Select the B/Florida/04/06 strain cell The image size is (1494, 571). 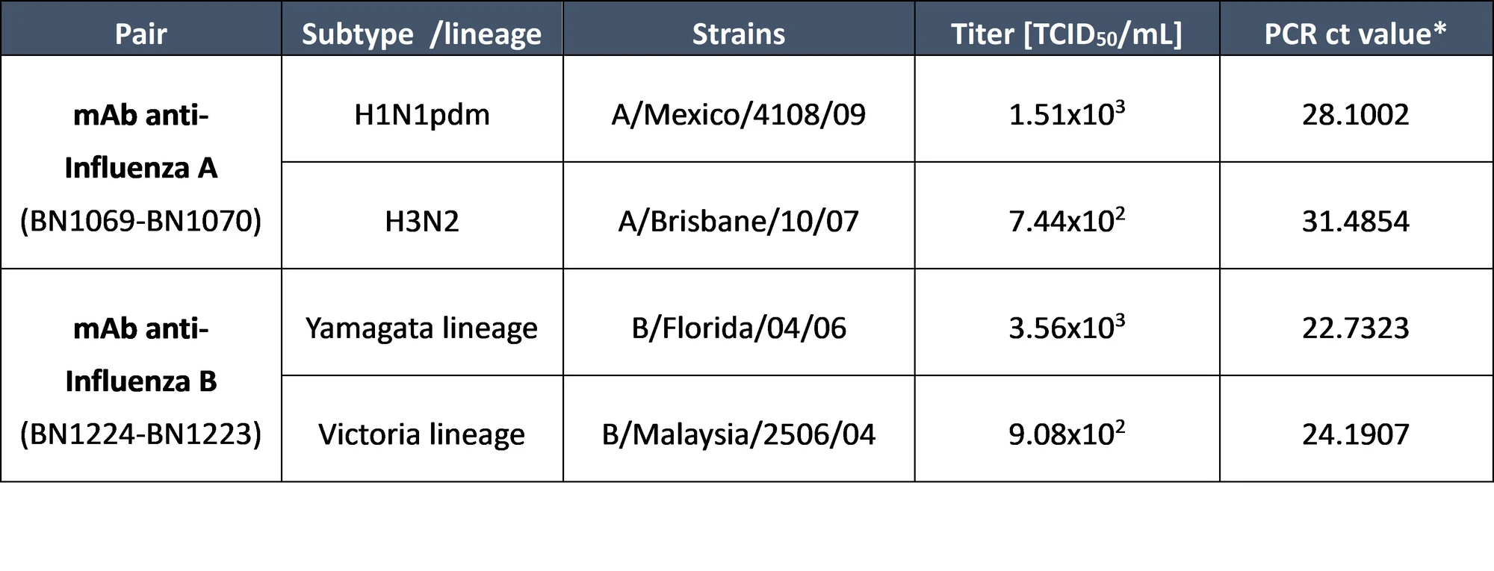pos(739,322)
